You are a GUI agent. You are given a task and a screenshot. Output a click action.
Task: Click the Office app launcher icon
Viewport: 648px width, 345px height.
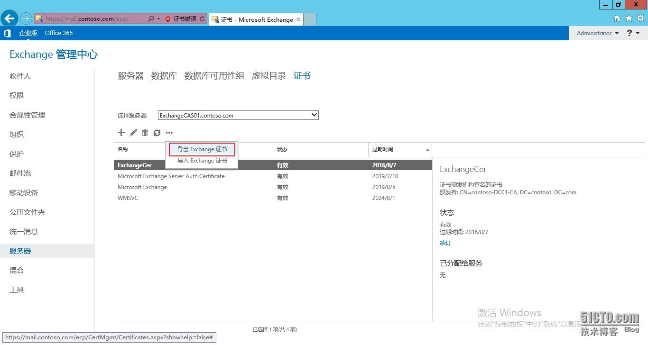coord(7,33)
